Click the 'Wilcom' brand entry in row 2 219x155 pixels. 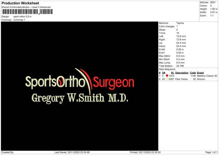tap(201, 79)
